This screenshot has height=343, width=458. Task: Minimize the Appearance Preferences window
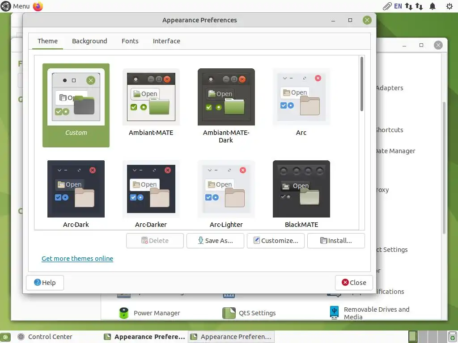[333, 20]
